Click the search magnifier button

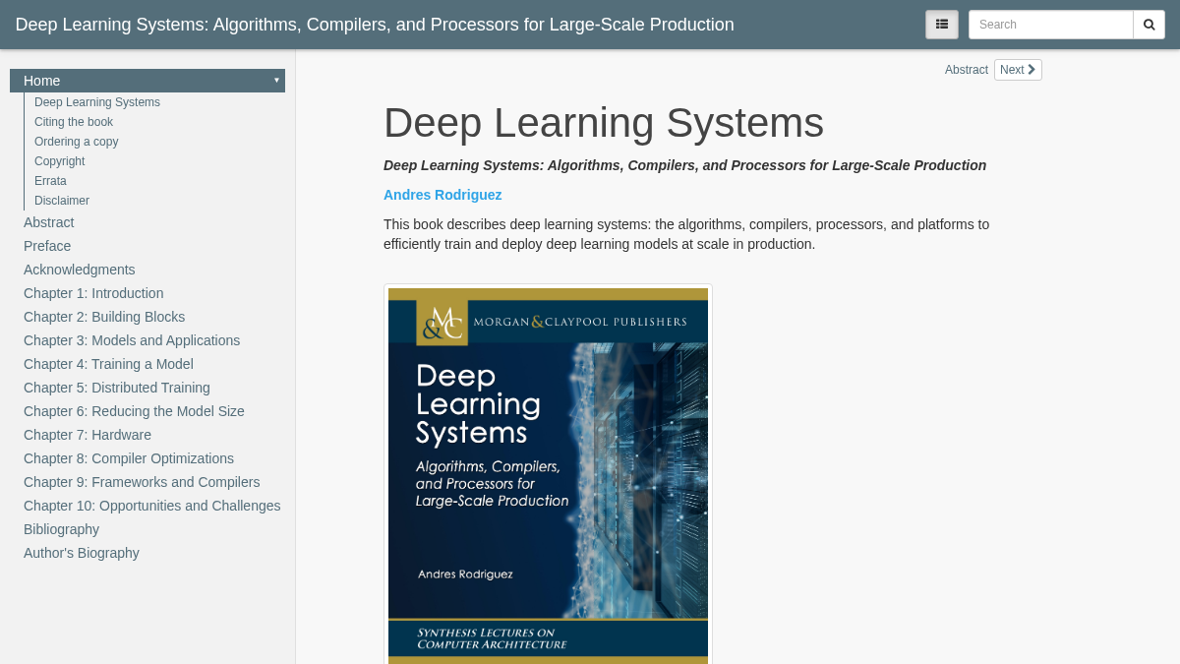tap(1149, 25)
